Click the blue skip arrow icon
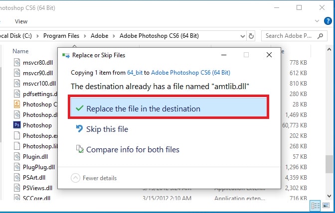335x213 pixels. point(79,129)
